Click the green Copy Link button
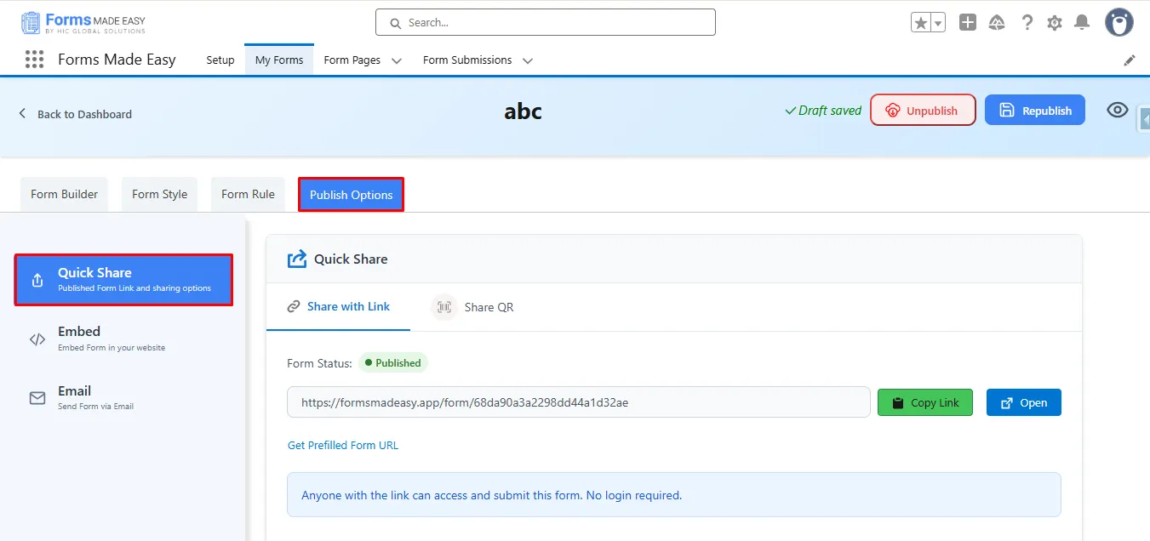 tap(924, 402)
